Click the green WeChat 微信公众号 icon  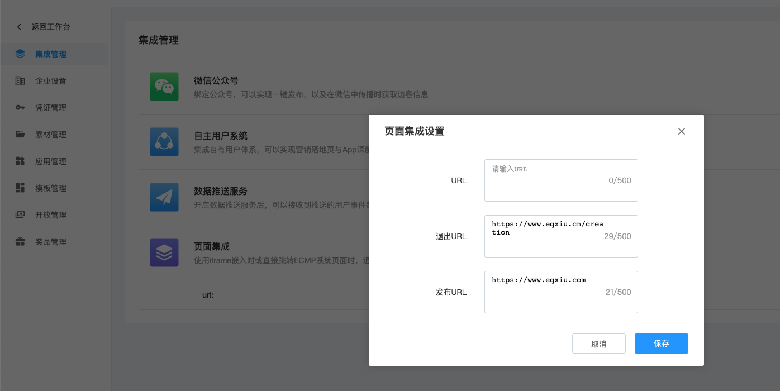coord(164,87)
